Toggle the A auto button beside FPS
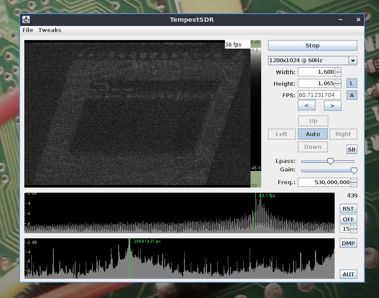The image size is (379, 298). (352, 95)
